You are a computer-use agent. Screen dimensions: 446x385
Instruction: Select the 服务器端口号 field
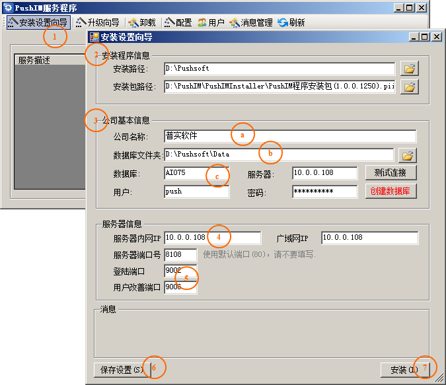180,255
